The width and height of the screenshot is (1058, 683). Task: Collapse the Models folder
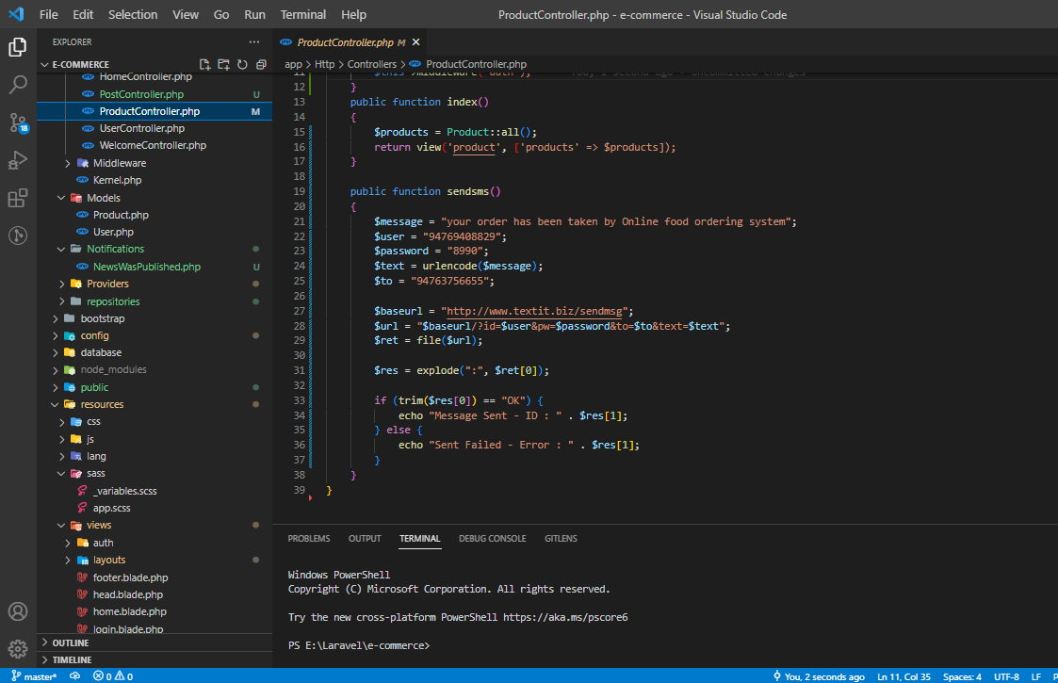click(x=103, y=198)
